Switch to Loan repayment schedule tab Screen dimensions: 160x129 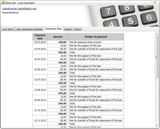[29, 29]
